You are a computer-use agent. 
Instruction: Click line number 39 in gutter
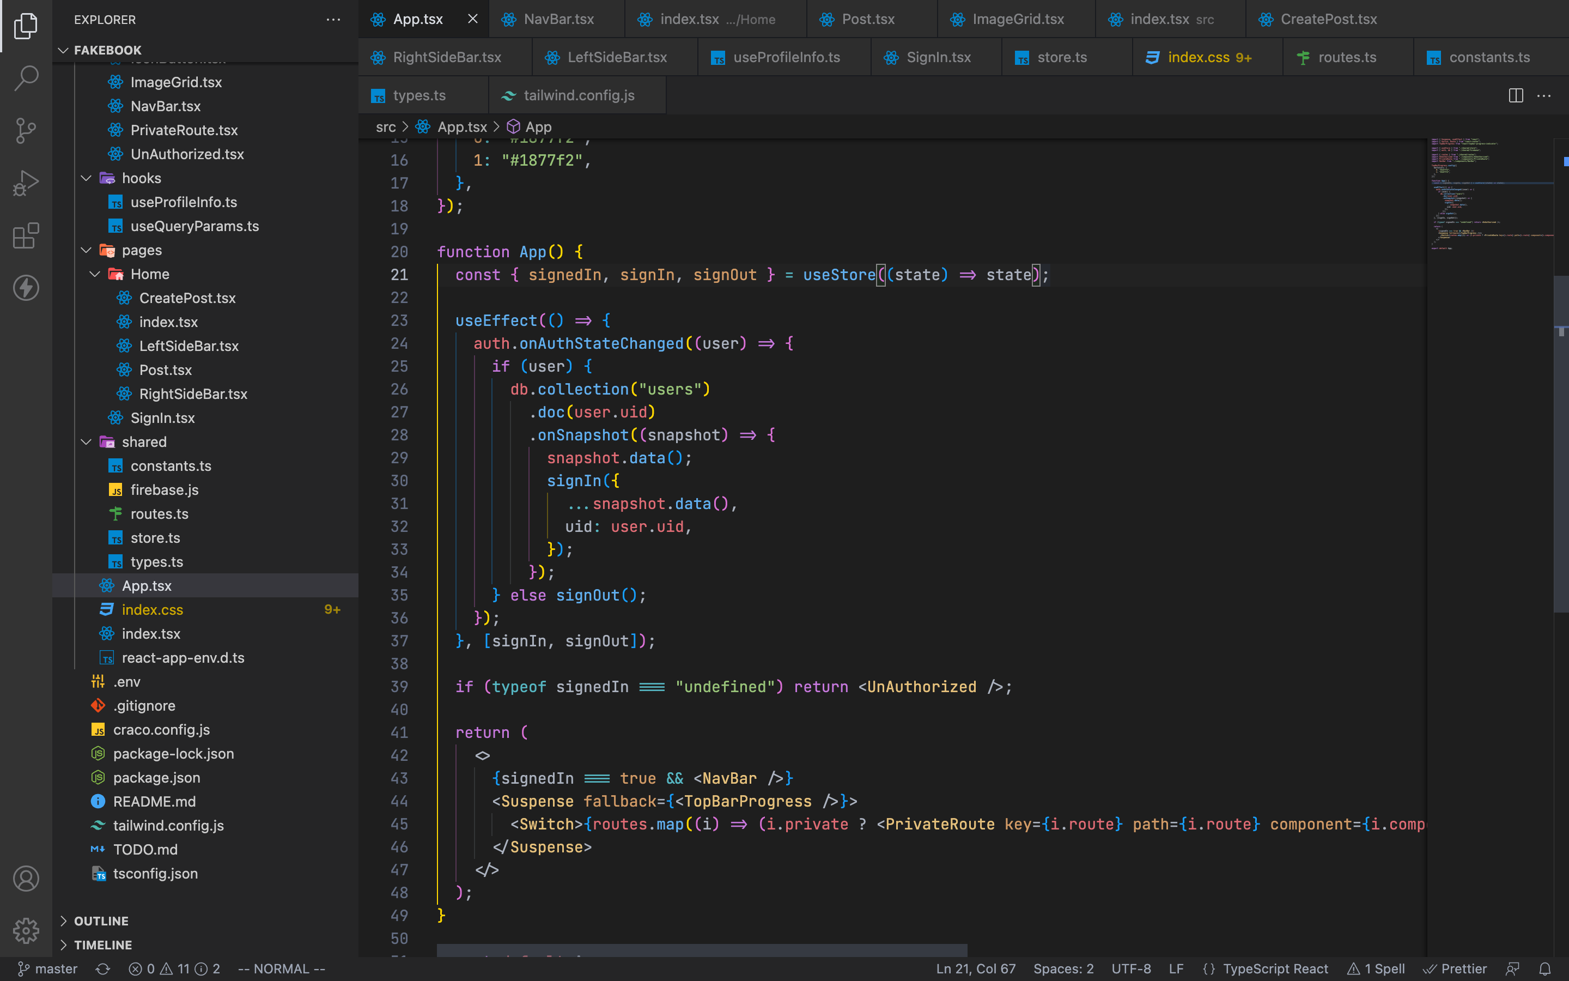pyautogui.click(x=399, y=687)
